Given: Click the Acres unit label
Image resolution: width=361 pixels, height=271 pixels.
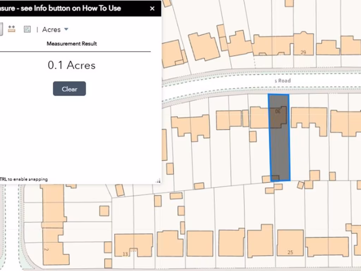Looking at the screenshot, I should (x=51, y=30).
